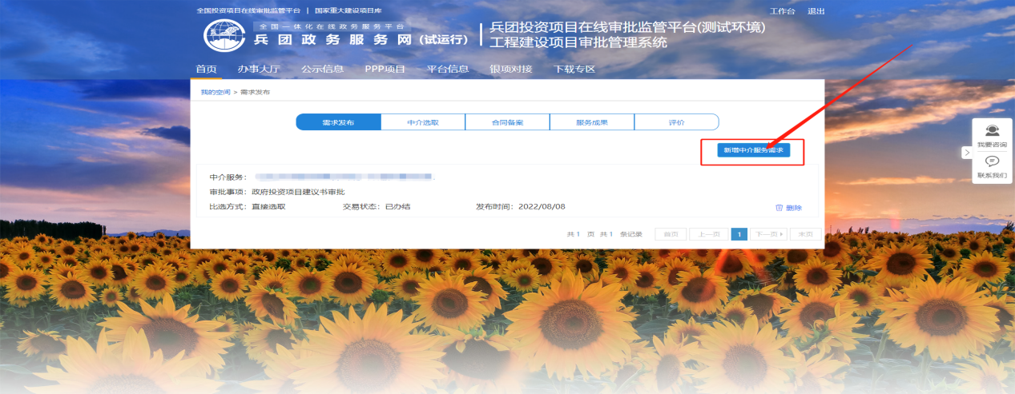Select the 服务成果 tab
The width and height of the screenshot is (1015, 394).
point(592,122)
